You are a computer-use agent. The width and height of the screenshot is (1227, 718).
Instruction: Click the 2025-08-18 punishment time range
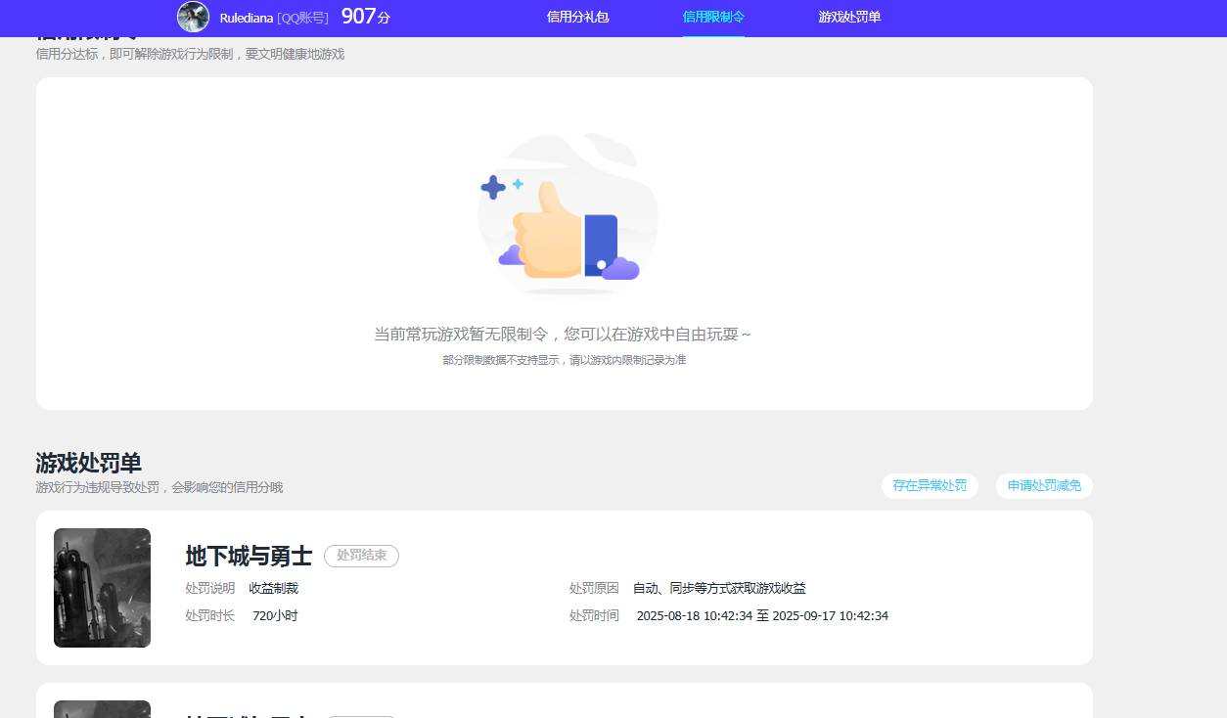762,615
